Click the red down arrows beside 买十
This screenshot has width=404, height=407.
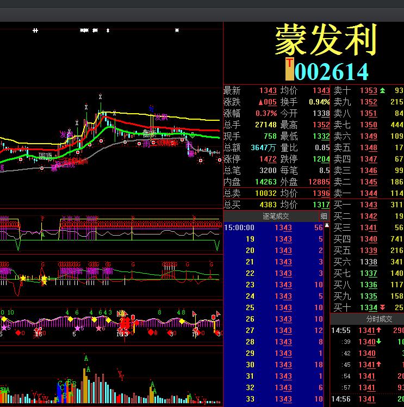(382, 307)
